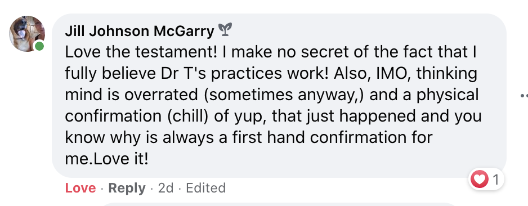The width and height of the screenshot is (528, 206).
Task: Click the (sometimes anyway,) parenthetical text
Action: point(284,96)
